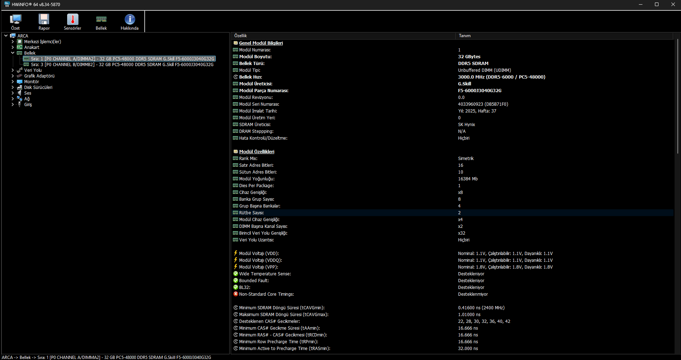Click the Grafik Adaptörü card icon
681x360 pixels.
(x=20, y=76)
